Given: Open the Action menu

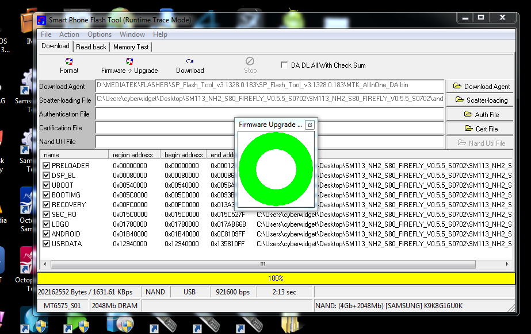Looking at the screenshot, I should pyautogui.click(x=69, y=34).
